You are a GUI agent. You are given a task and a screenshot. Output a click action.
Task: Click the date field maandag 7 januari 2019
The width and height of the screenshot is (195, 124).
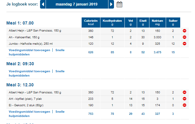77,5
